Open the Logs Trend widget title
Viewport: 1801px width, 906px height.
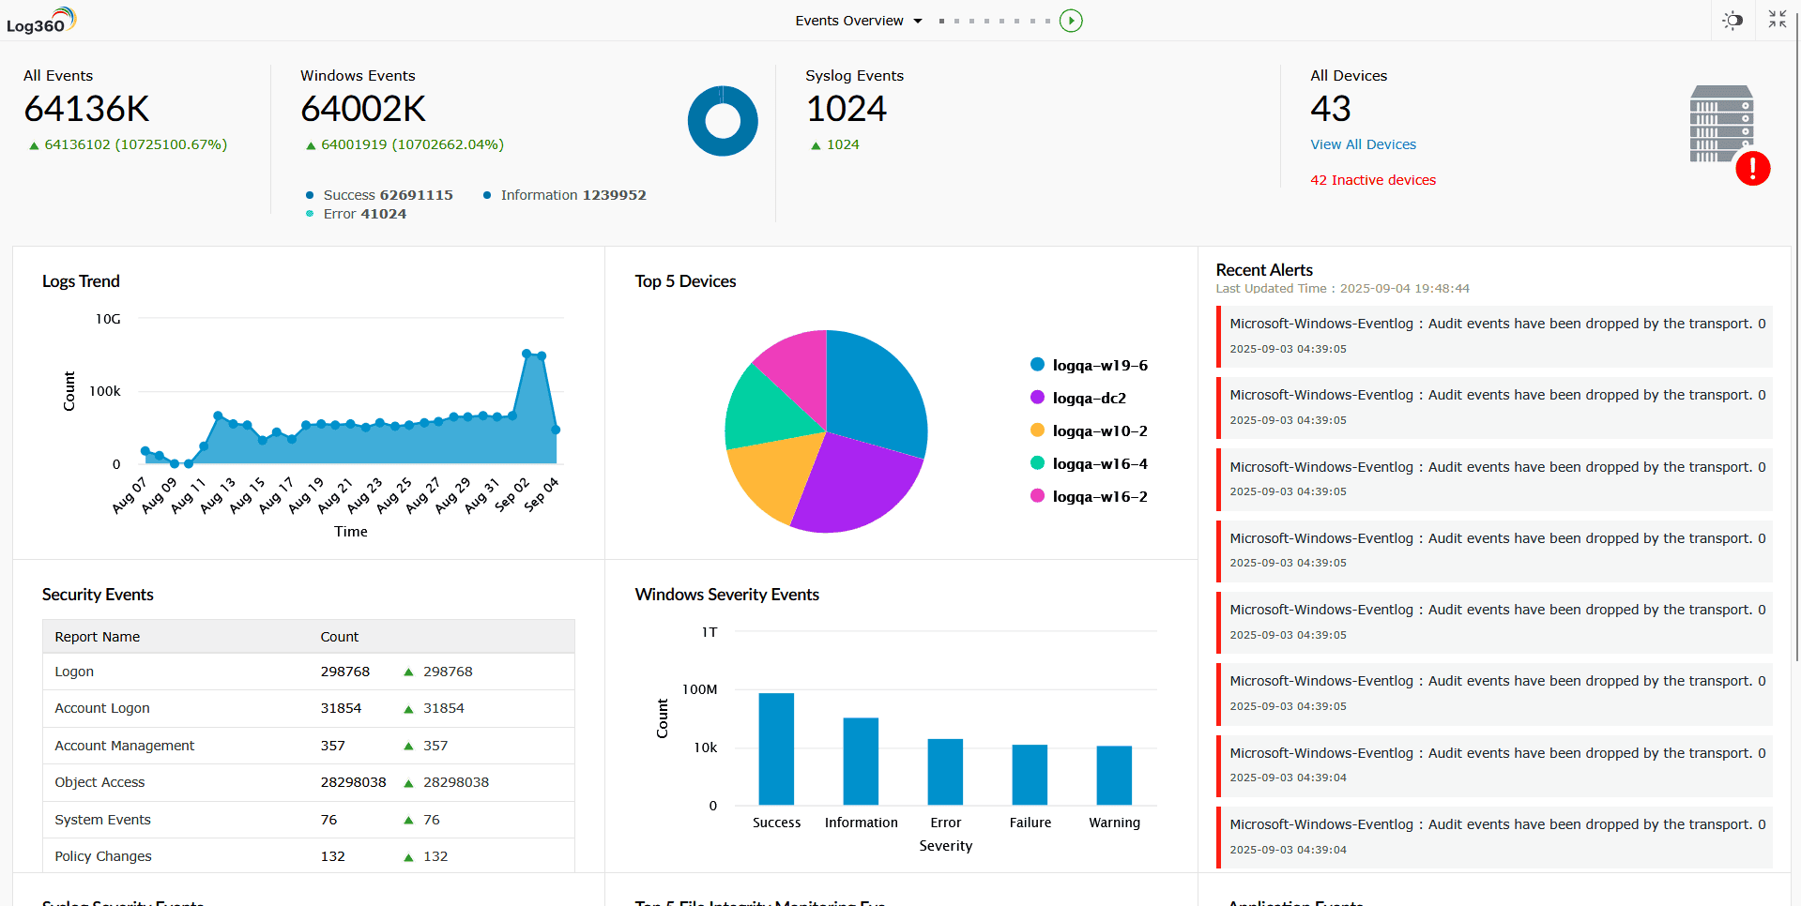[x=81, y=281]
